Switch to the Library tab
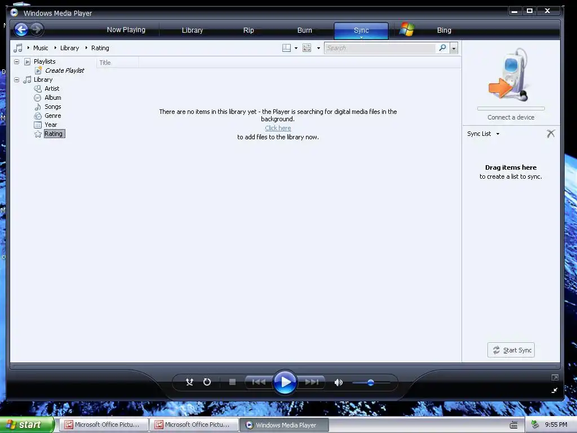Screen dimensions: 577x433 pyautogui.click(x=192, y=30)
